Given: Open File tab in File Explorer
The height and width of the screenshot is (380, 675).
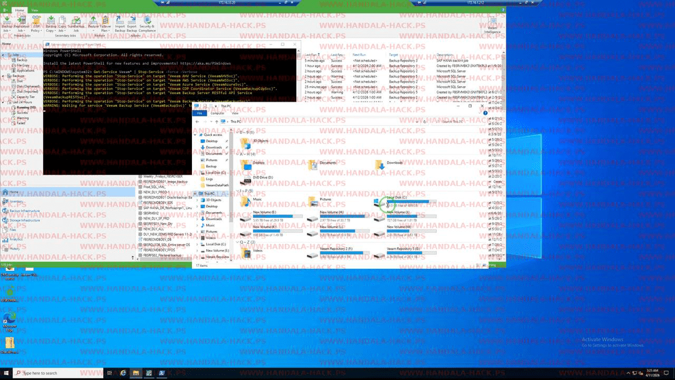Looking at the screenshot, I should pos(199,113).
